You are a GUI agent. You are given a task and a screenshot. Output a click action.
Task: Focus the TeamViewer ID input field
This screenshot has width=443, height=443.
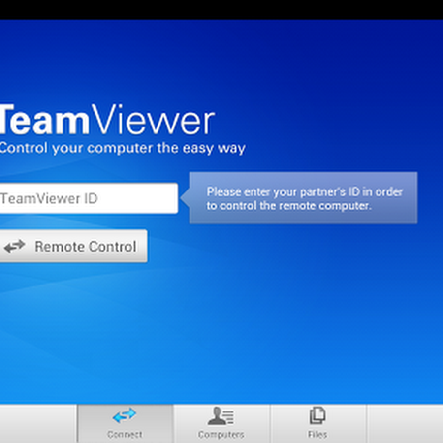click(89, 198)
